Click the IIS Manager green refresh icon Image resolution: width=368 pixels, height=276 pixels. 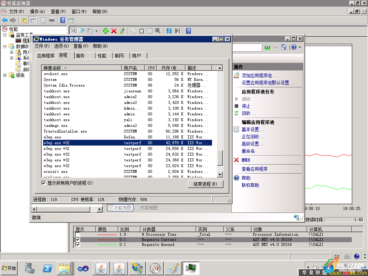click(267, 47)
